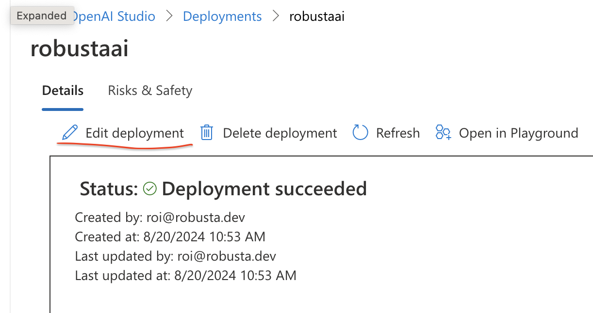This screenshot has width=593, height=313.
Task: Click the chevron after OpenAI Studio breadcrumb
Action: [x=169, y=16]
